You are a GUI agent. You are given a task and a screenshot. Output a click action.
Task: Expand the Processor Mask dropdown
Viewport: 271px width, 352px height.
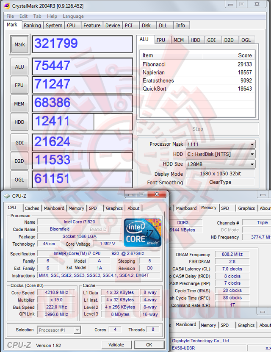(x=221, y=144)
